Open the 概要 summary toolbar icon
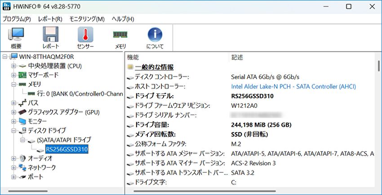This screenshot has width=382, height=195. pyautogui.click(x=16, y=34)
